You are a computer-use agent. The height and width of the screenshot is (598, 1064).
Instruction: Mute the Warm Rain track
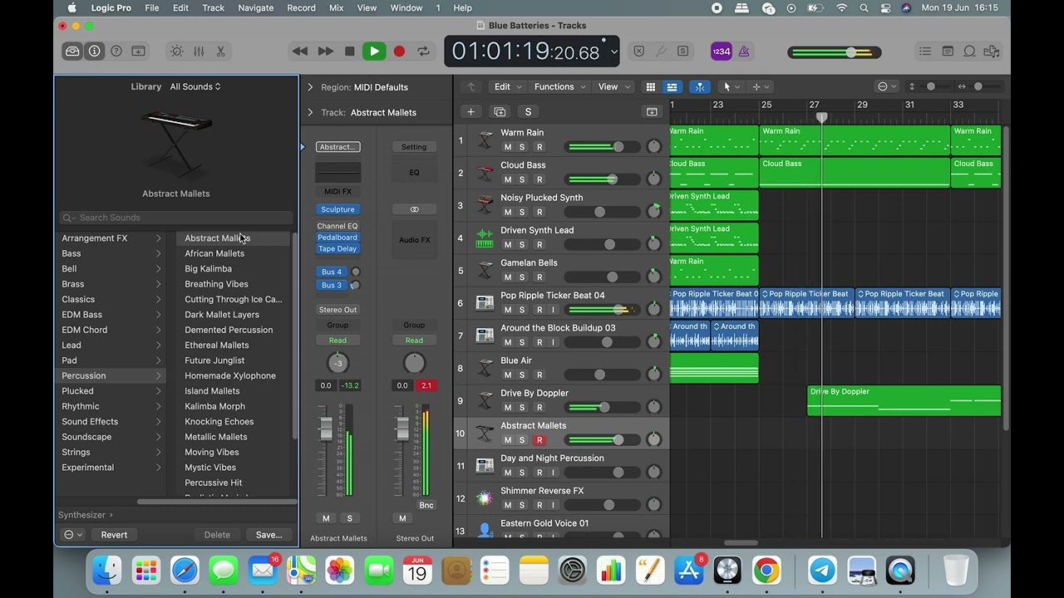(x=507, y=147)
